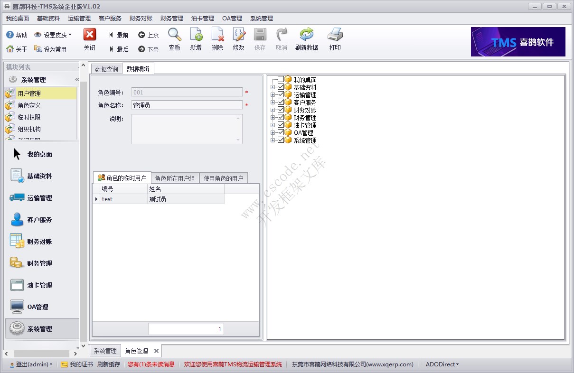Image resolution: width=574 pixels, height=373 pixels.
Task: Open 财务对账 in the sidebar navigation
Action: pyautogui.click(x=42, y=242)
